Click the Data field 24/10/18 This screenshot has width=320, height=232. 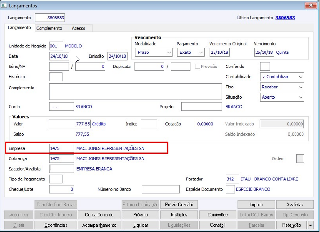click(59, 56)
